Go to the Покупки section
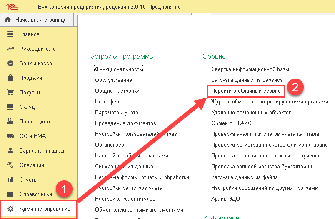The height and width of the screenshot is (219, 335). point(30,92)
